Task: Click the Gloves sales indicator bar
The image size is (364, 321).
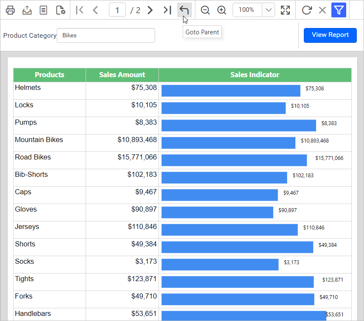Action: [217, 212]
